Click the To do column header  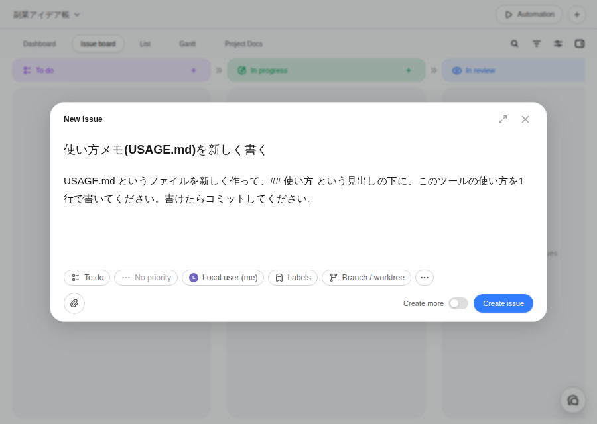111,70
